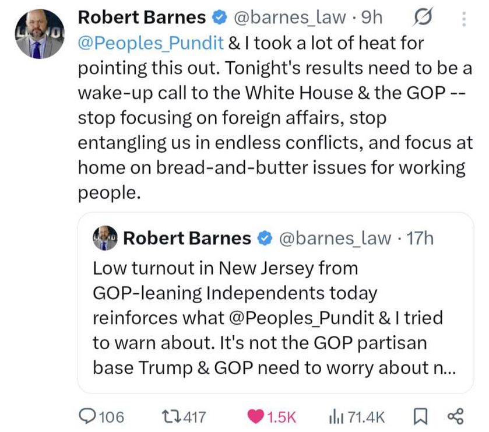Repost this tweet via retweet icon
489x432 pixels.
coord(169,416)
